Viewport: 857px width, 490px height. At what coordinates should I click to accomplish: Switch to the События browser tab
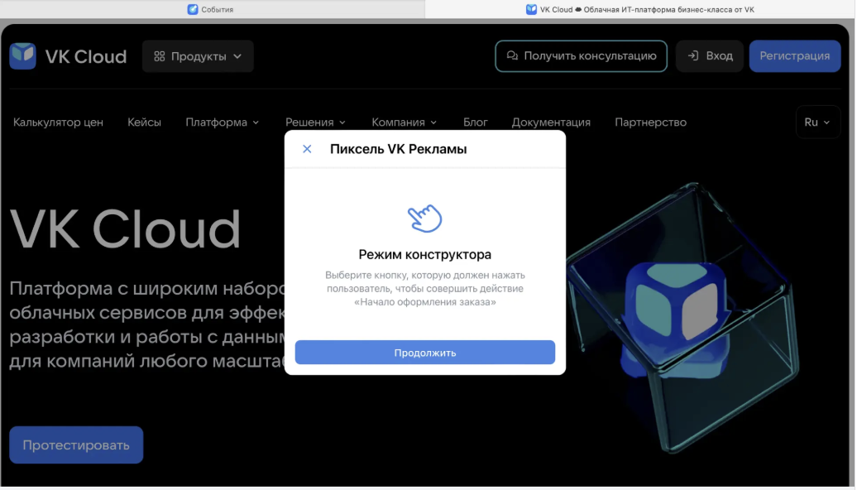click(x=218, y=9)
